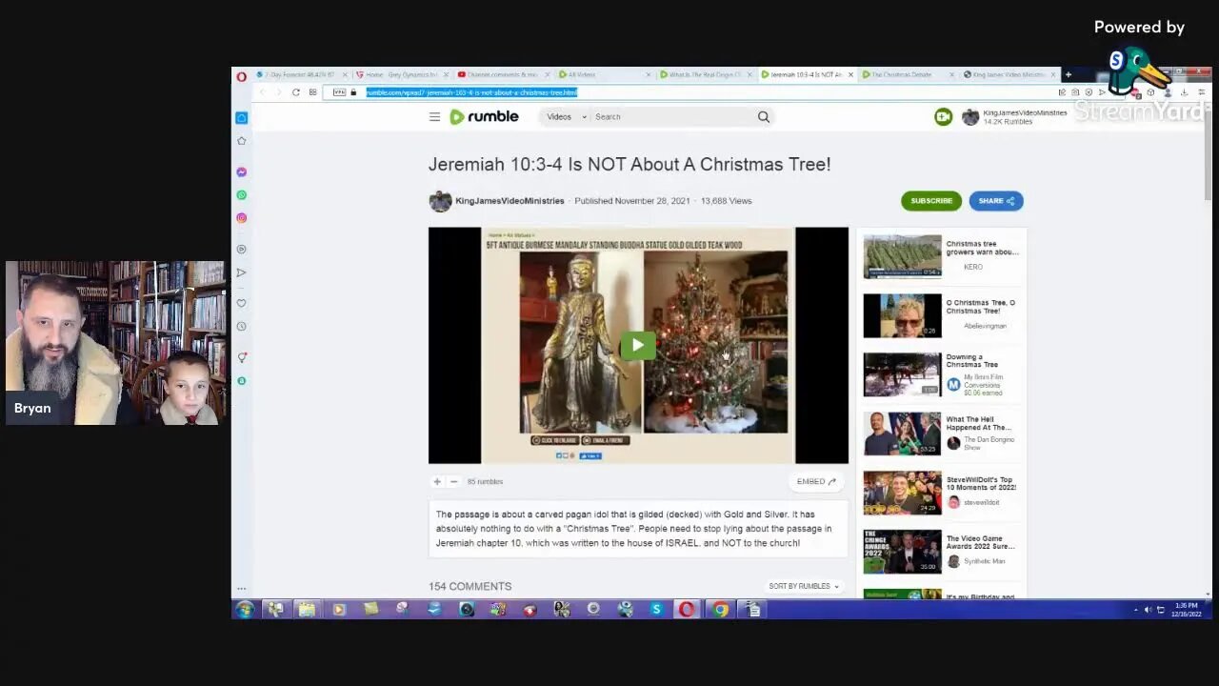Screen dimensions: 1219x686
Task: Open the speed dial grid icon
Action: [x=312, y=92]
